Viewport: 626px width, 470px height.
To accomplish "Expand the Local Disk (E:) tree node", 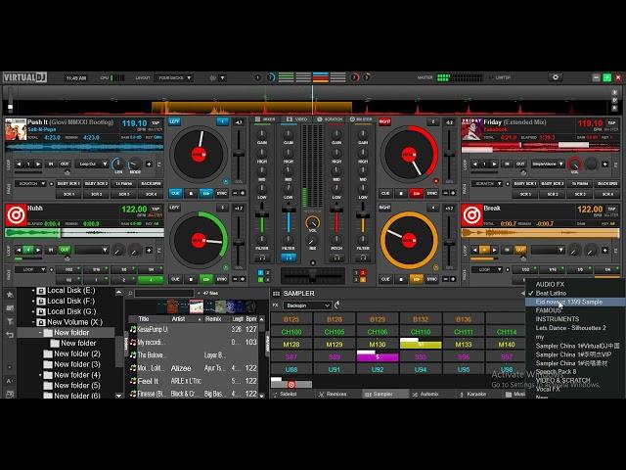I will [x=33, y=291].
